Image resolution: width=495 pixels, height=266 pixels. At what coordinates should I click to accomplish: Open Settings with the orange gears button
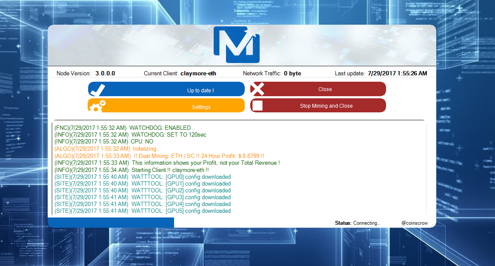coord(166,106)
